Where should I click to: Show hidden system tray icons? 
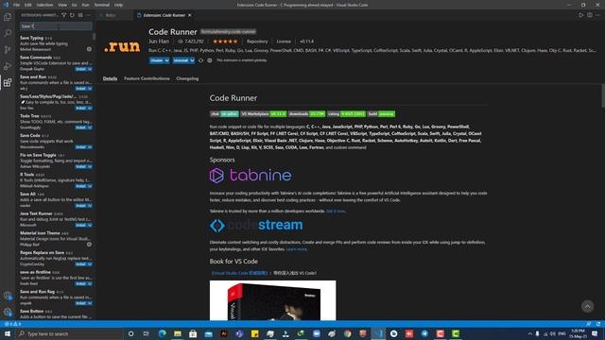point(529,333)
